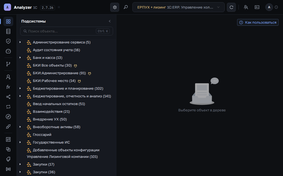This screenshot has height=176, width=283.
Task: Click the overlapping squares icon in sidebar
Action: [x=8, y=149]
